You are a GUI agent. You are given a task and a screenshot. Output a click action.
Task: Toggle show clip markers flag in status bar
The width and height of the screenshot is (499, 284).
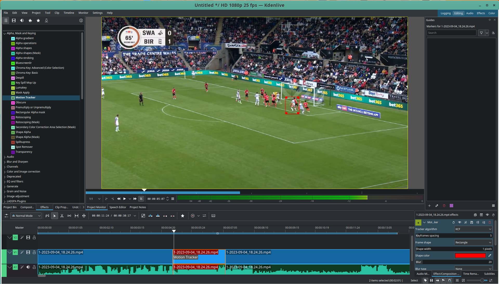(x=443, y=280)
